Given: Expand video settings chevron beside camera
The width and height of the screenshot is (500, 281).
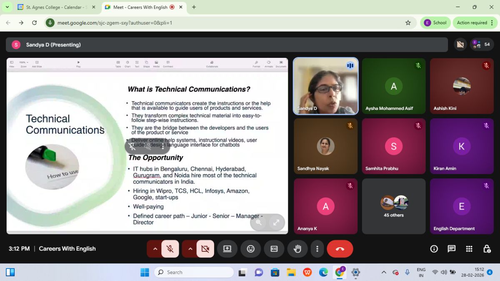Looking at the screenshot, I should [x=190, y=249].
